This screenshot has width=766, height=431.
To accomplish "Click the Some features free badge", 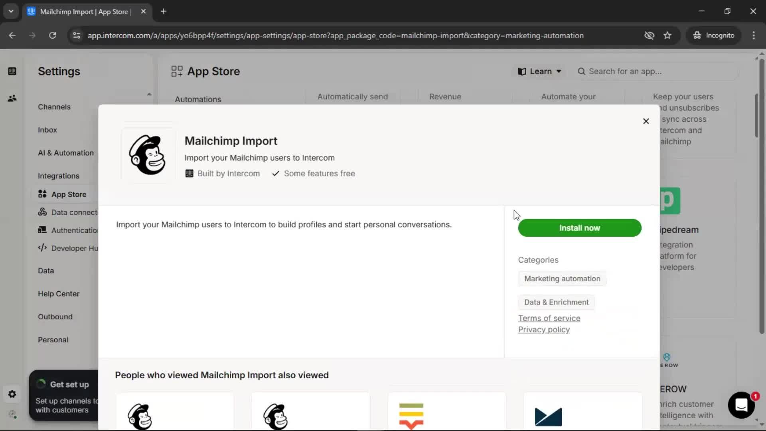I will (x=314, y=174).
